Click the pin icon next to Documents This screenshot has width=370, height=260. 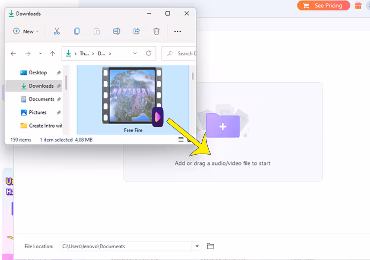[x=59, y=99]
